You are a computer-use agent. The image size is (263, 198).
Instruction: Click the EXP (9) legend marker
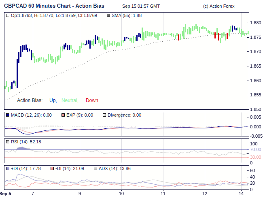pyautogui.click(x=63, y=115)
